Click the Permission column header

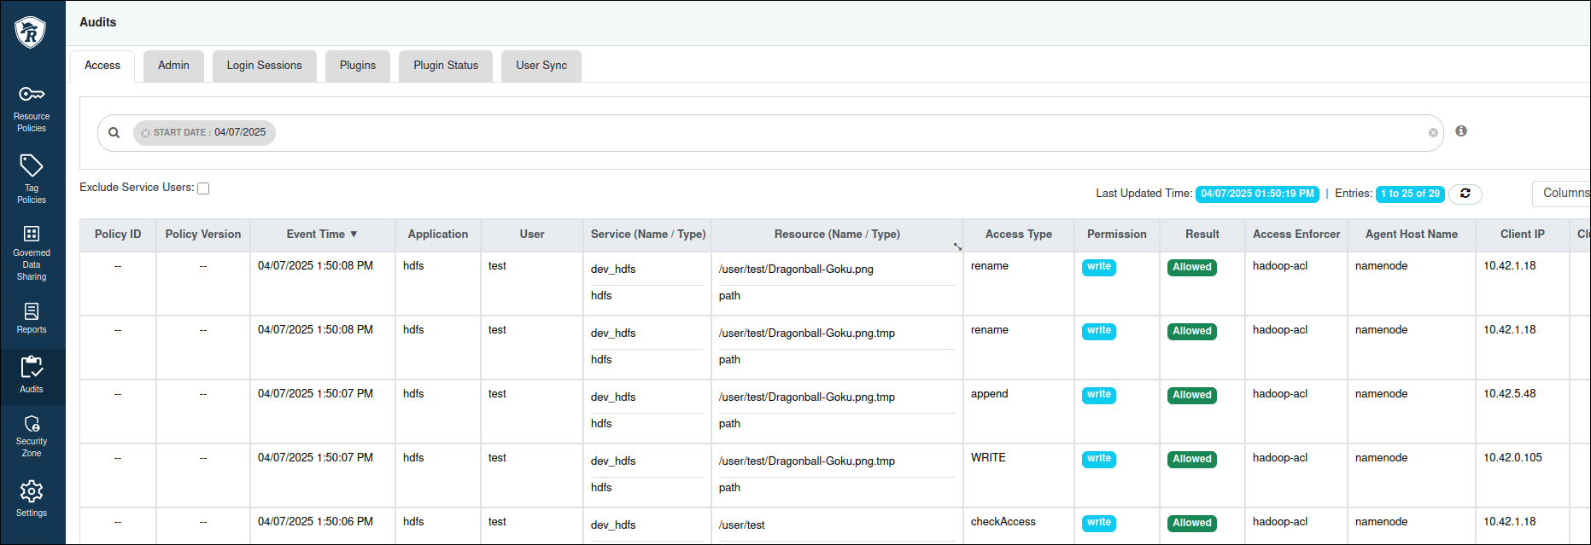(1117, 235)
